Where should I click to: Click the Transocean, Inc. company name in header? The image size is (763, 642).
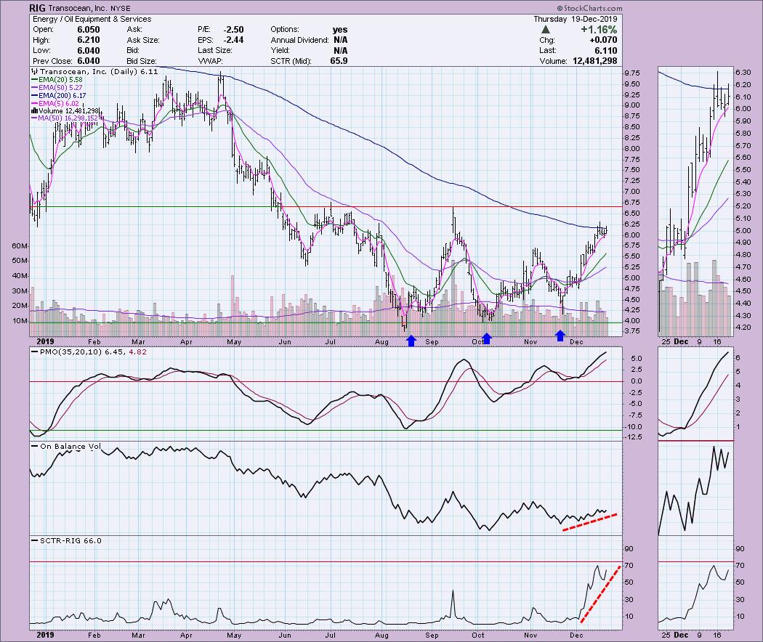point(78,8)
